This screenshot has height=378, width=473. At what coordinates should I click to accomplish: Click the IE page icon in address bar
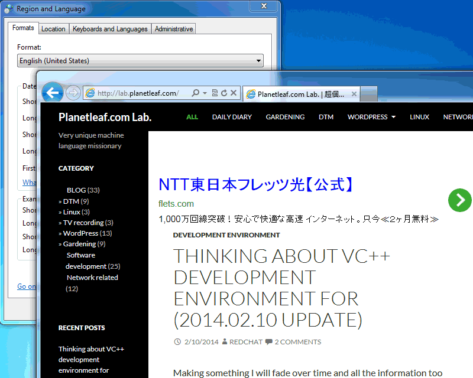click(90, 93)
